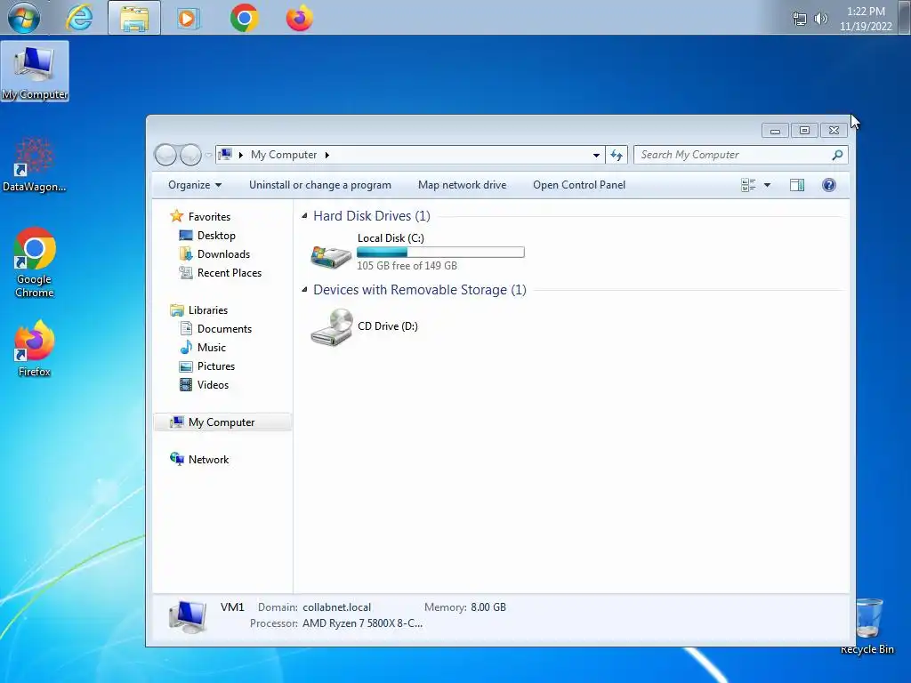The image size is (911, 683).
Task: Click the Windows Explorer taskbar icon
Action: [x=134, y=18]
